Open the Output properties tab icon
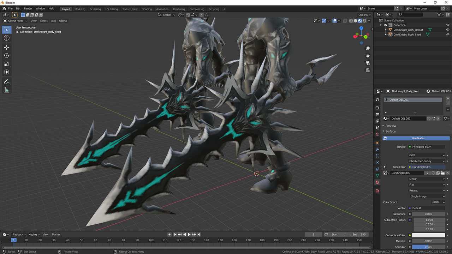 [377, 114]
